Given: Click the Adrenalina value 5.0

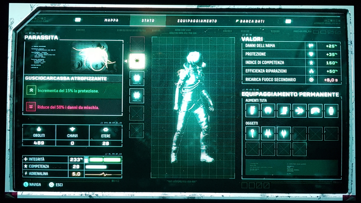Looking at the screenshot, I should [76, 174].
